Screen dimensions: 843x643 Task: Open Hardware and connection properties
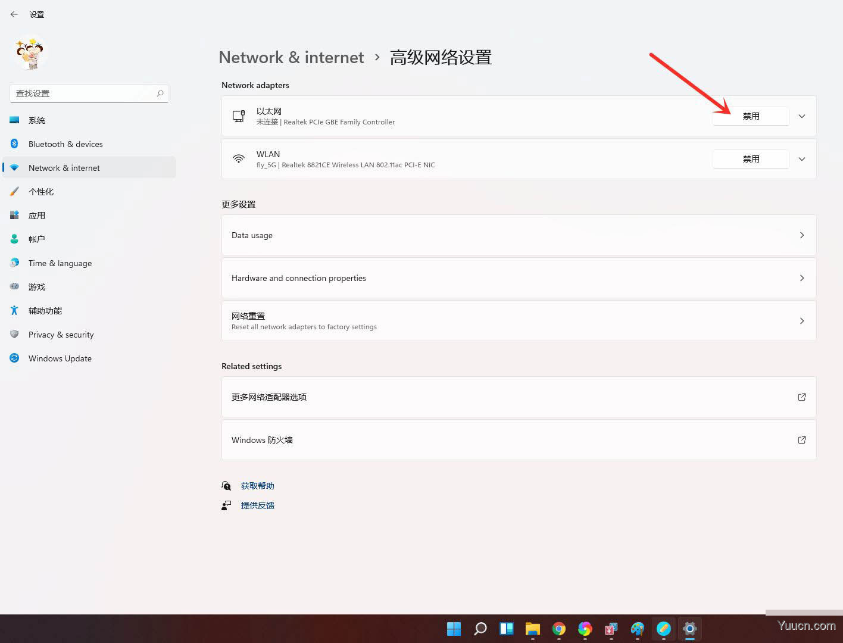pos(519,278)
